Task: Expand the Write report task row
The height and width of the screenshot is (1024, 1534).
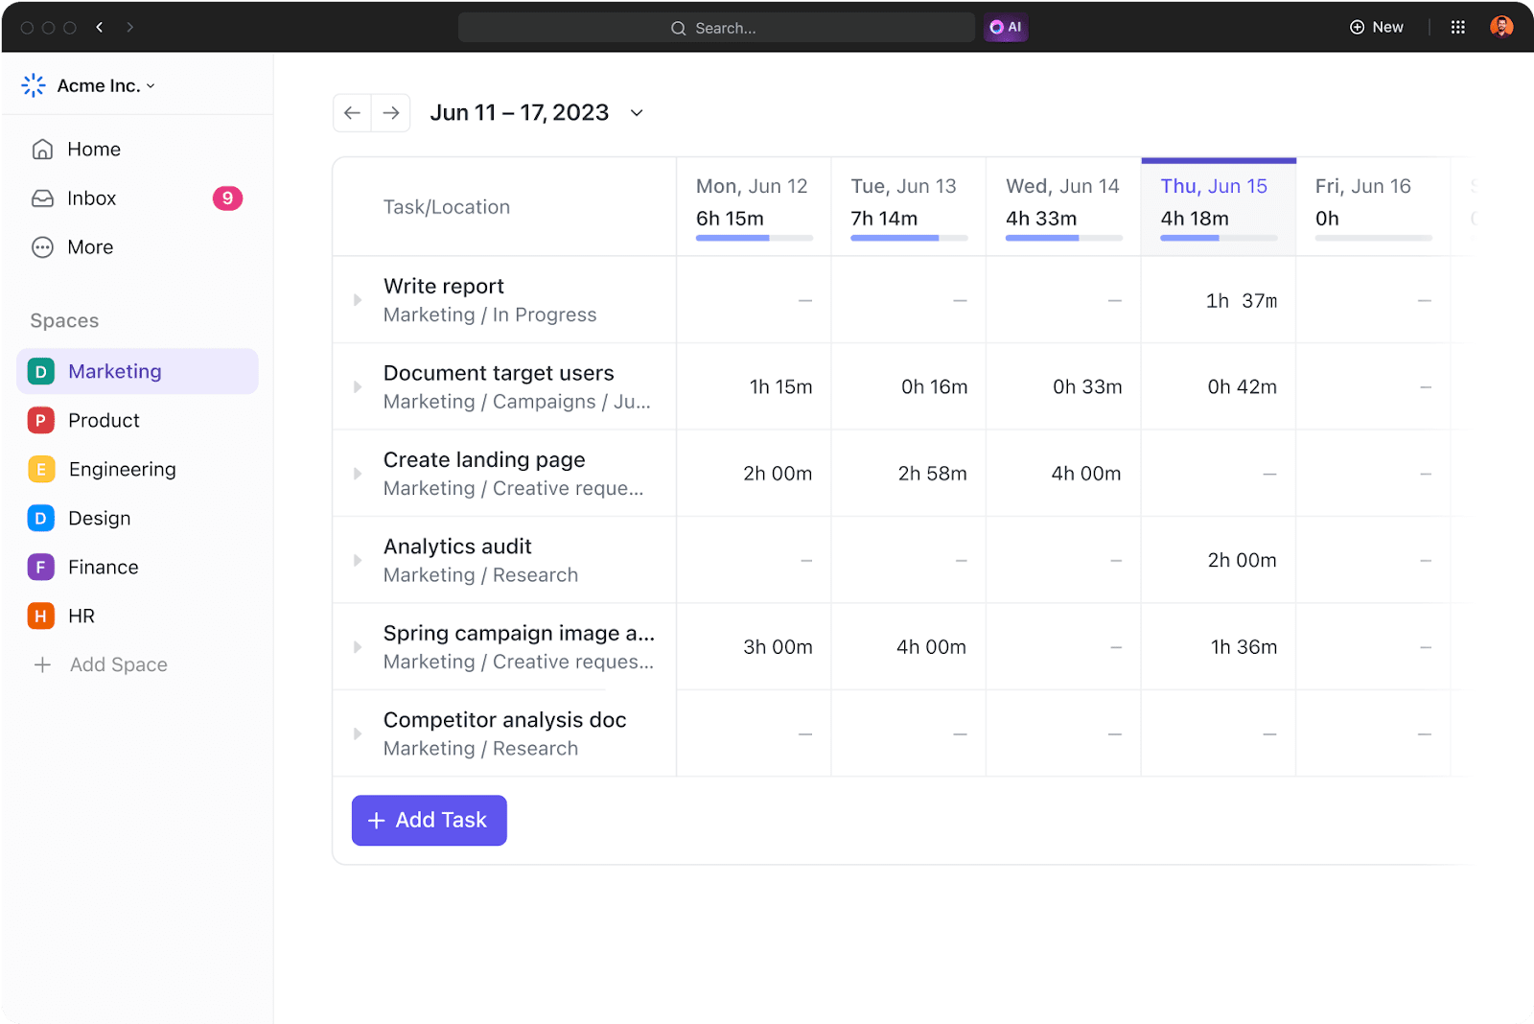Action: tap(357, 300)
